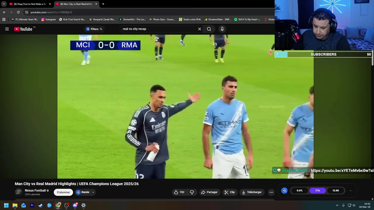
Task: Launch File Explorer from the taskbar
Action: (15, 205)
